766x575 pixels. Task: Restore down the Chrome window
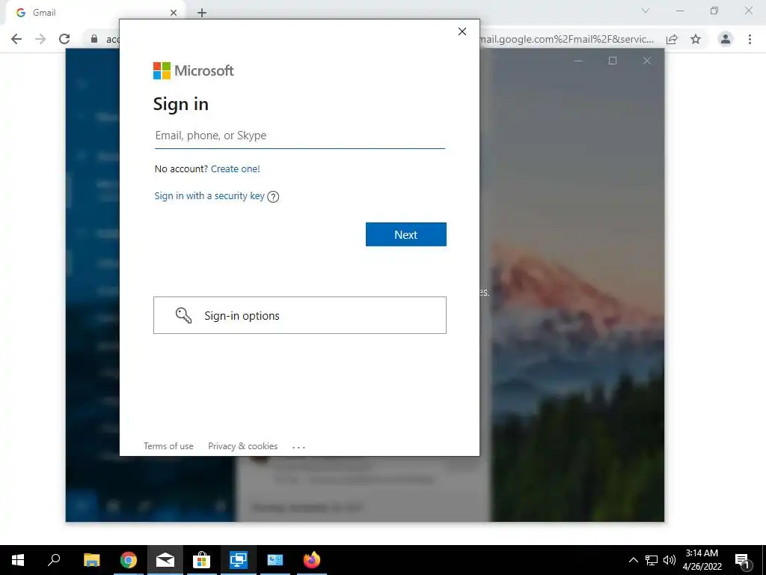click(x=714, y=10)
